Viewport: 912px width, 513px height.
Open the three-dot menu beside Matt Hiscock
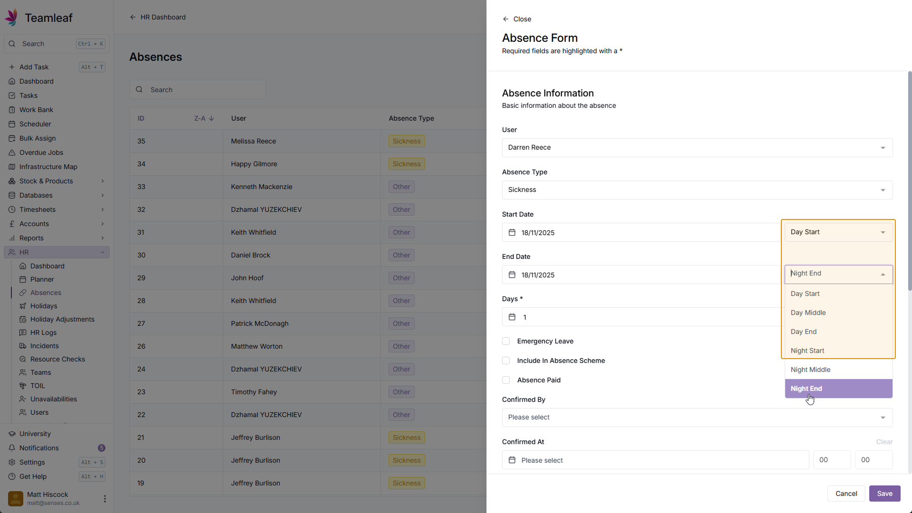point(104,499)
